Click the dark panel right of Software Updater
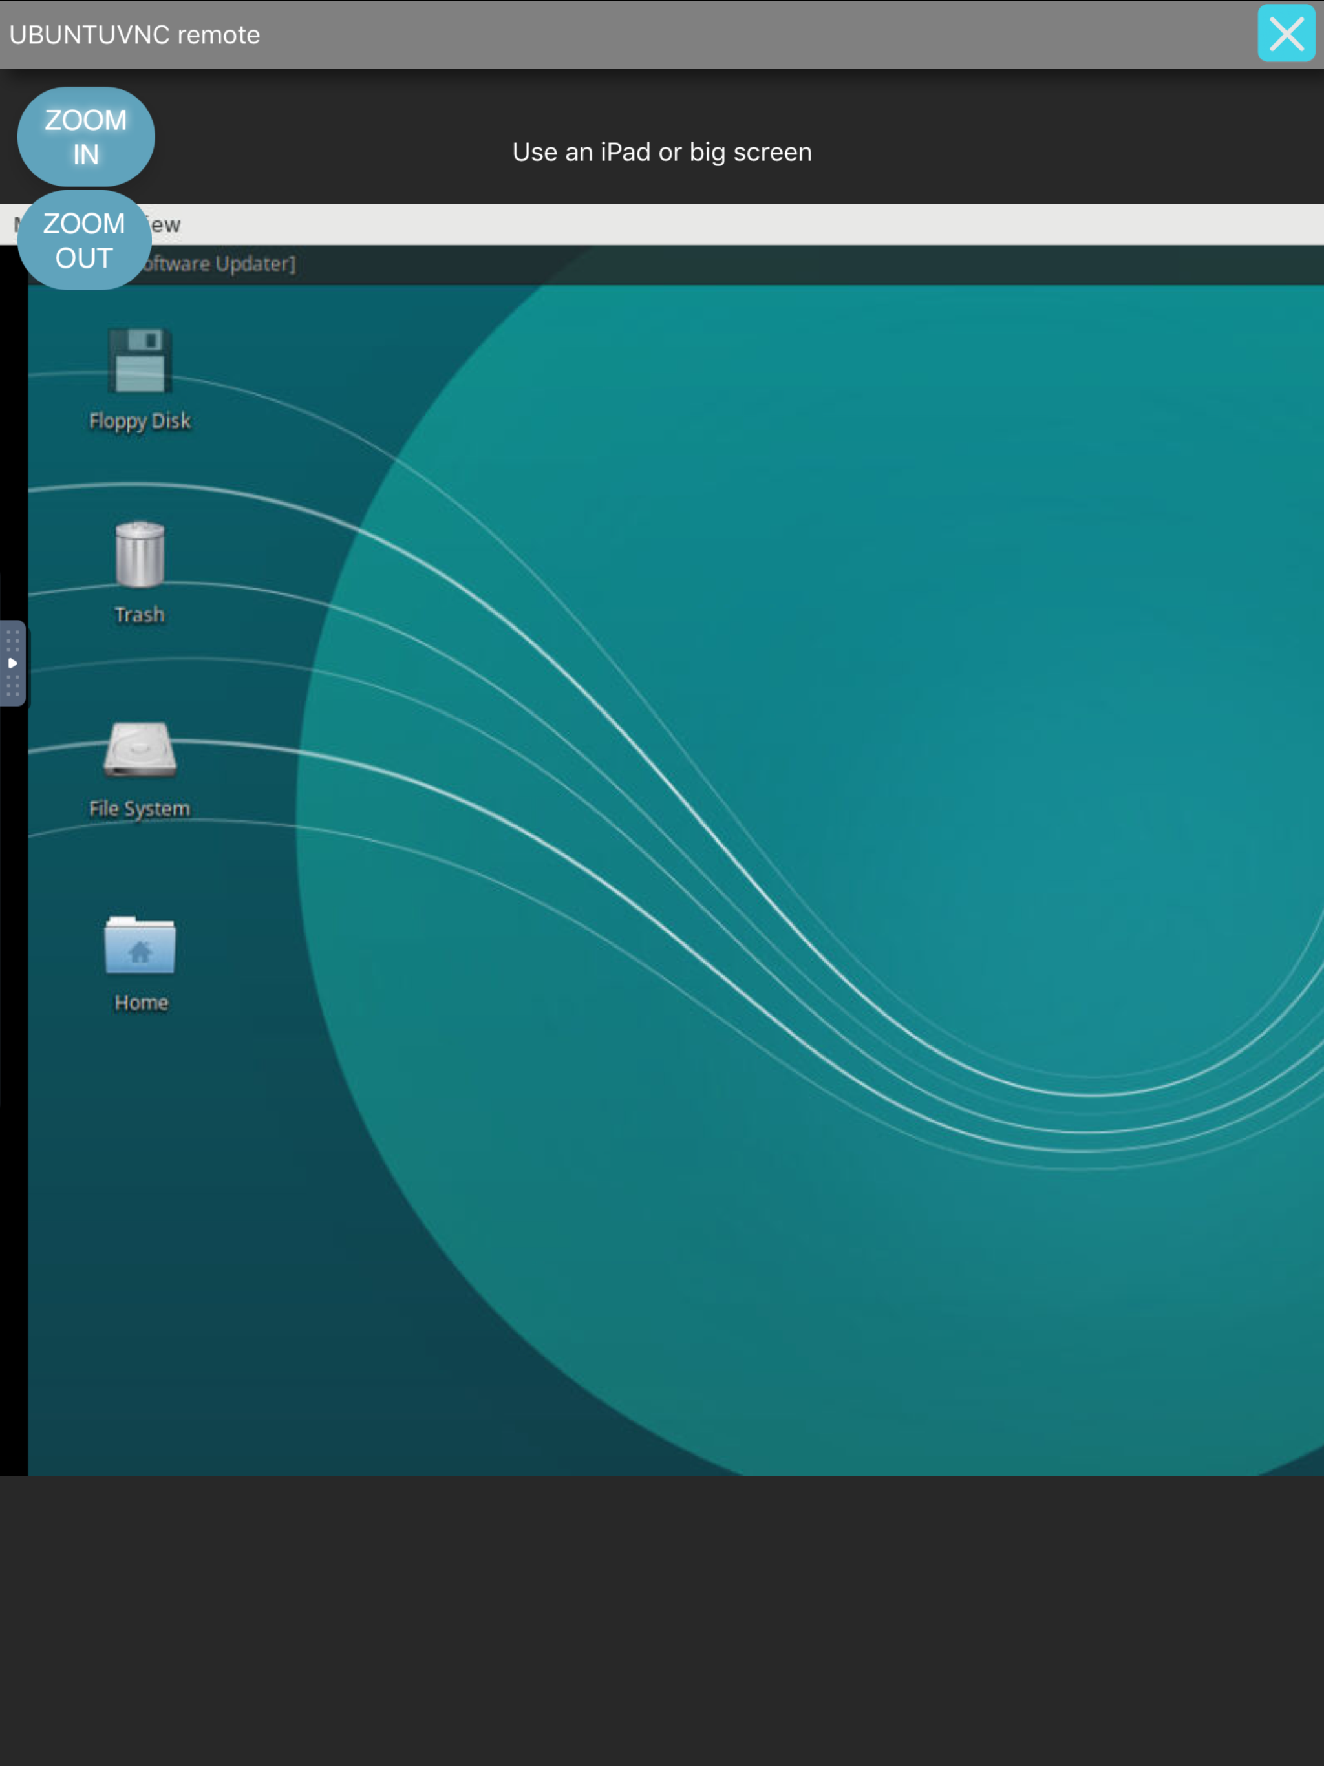 pos(798,265)
